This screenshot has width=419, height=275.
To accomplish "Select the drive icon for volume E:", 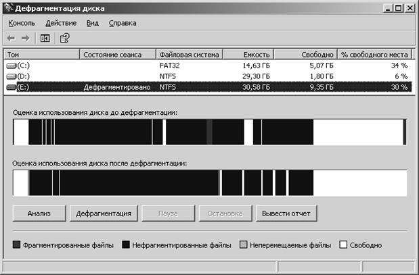I will tap(12, 87).
